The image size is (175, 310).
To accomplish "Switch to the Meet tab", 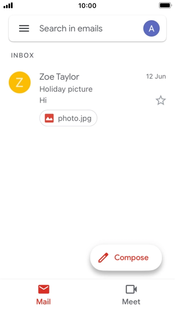I will [131, 295].
